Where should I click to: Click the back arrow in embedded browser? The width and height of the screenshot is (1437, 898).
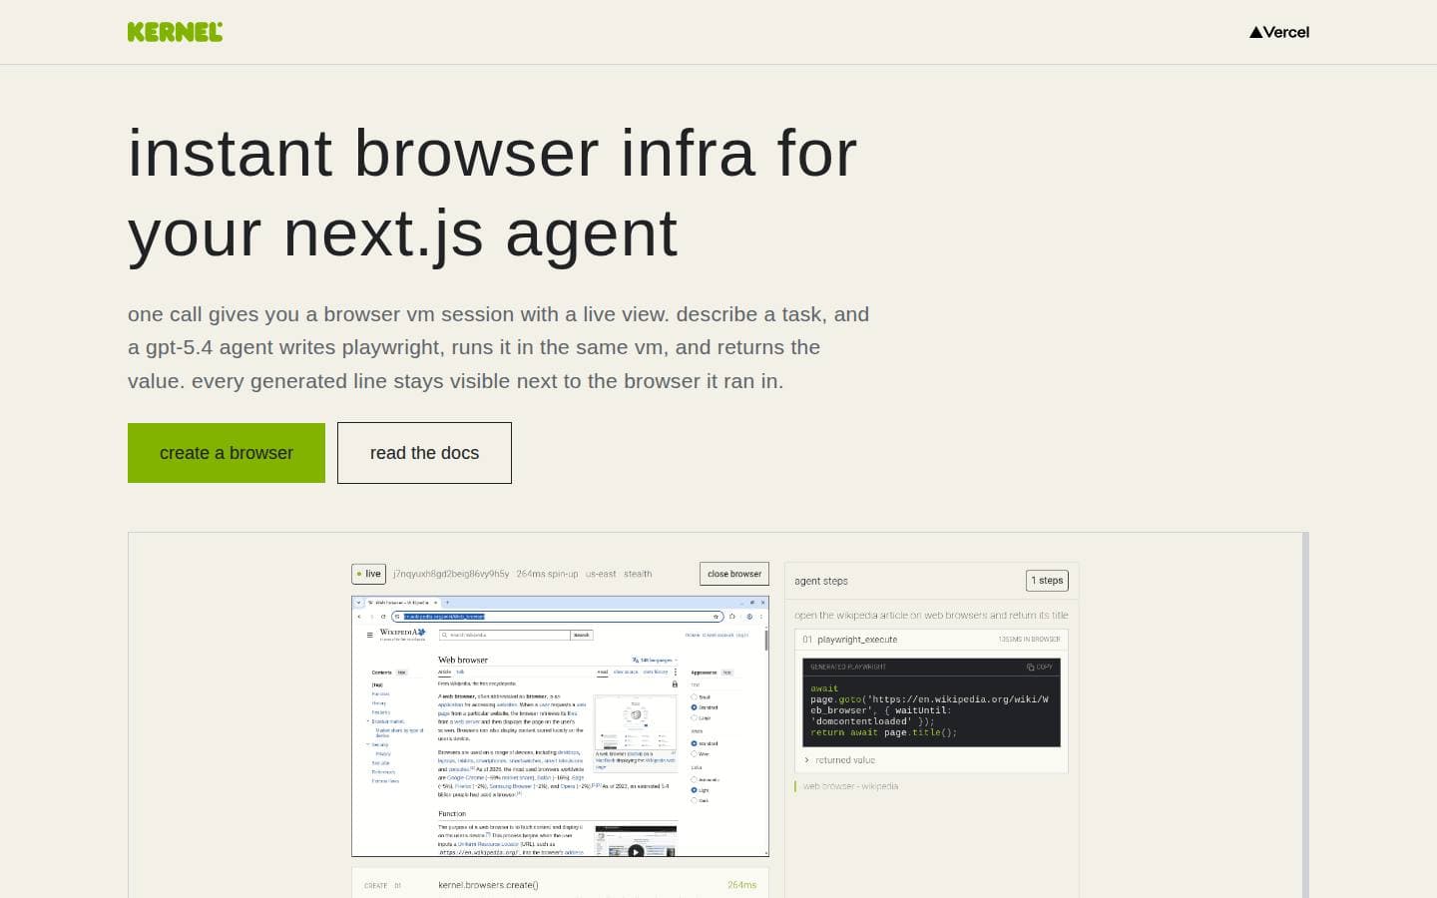tap(359, 617)
